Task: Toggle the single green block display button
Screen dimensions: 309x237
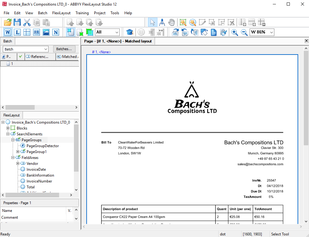Action: point(80,32)
